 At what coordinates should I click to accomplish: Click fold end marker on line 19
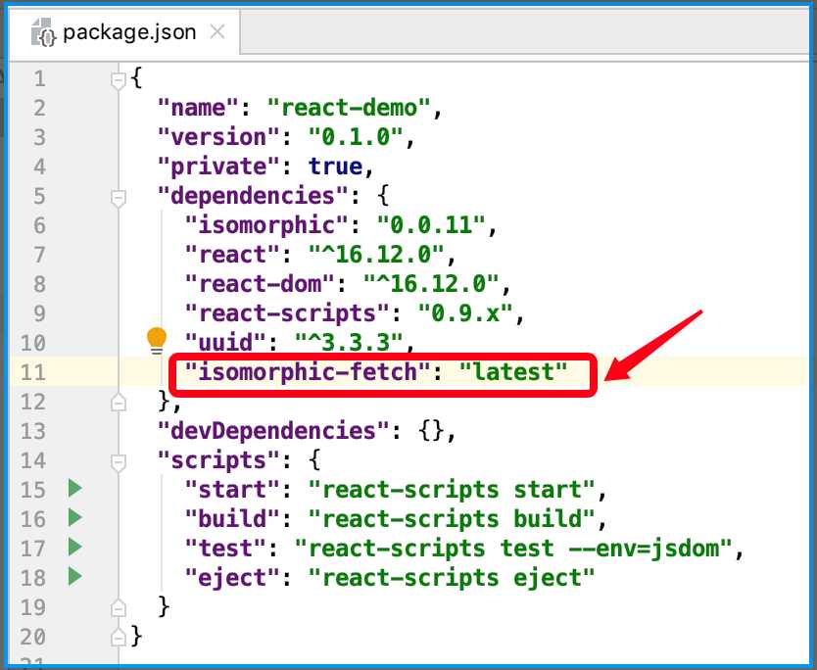point(119,608)
